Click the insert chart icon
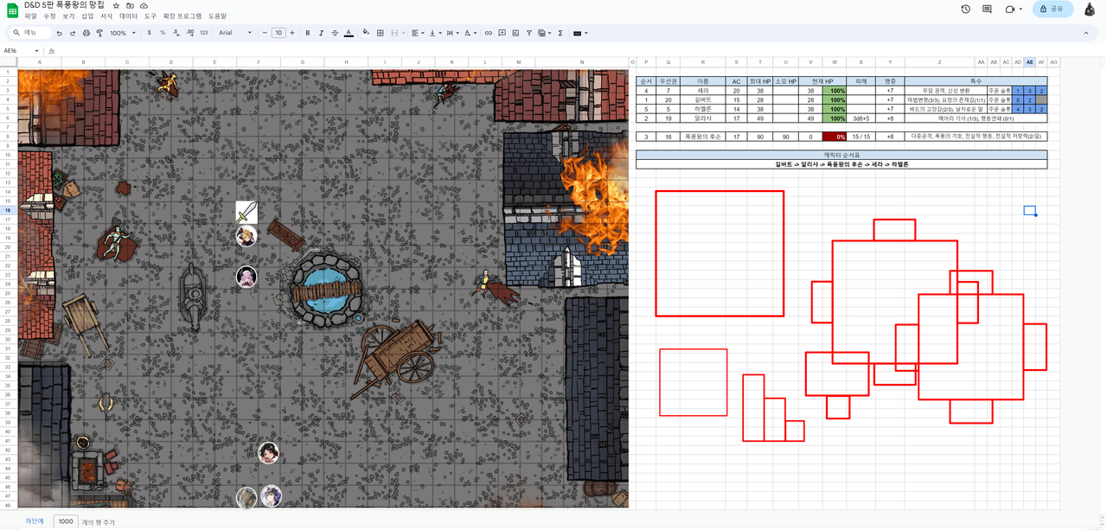The width and height of the screenshot is (1107, 530). pyautogui.click(x=515, y=33)
